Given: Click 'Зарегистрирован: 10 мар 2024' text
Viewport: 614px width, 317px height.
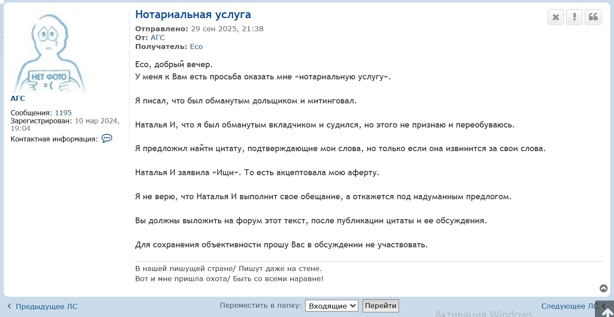Looking at the screenshot, I should (65, 125).
